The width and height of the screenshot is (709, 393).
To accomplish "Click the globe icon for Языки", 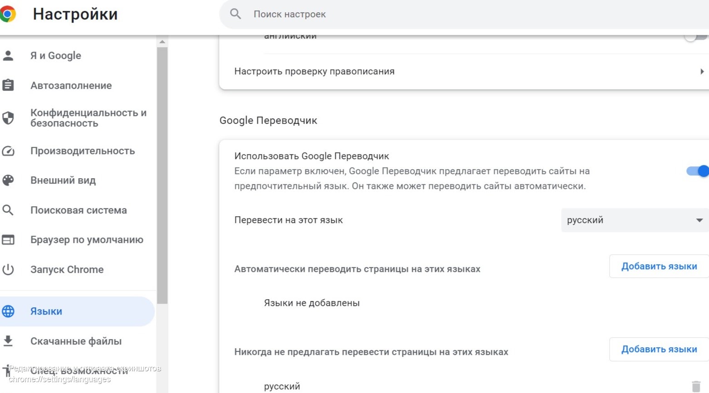I will tap(8, 311).
